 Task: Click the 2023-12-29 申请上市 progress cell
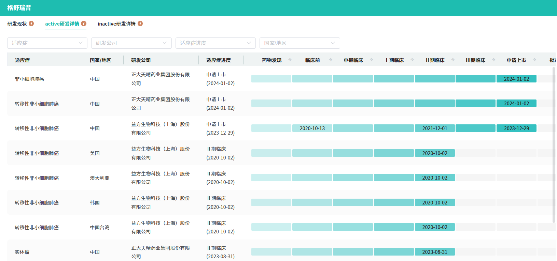click(x=516, y=128)
